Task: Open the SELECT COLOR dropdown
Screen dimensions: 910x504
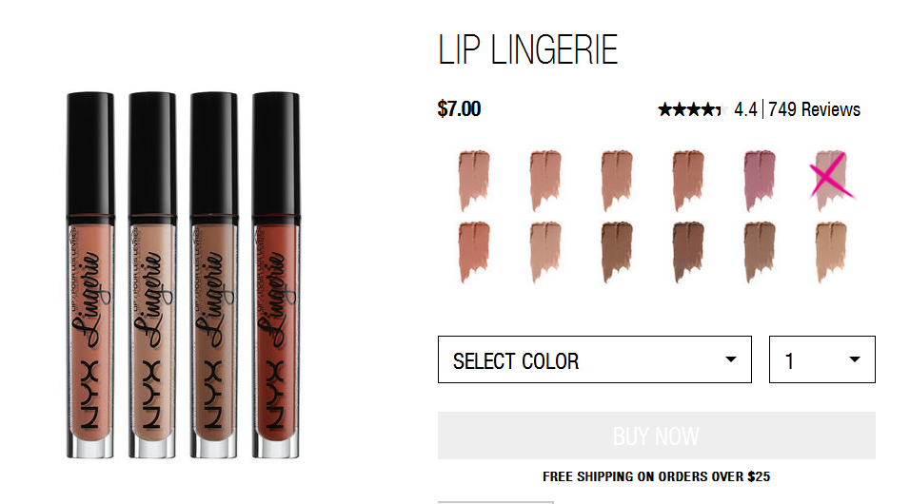Action: point(595,359)
